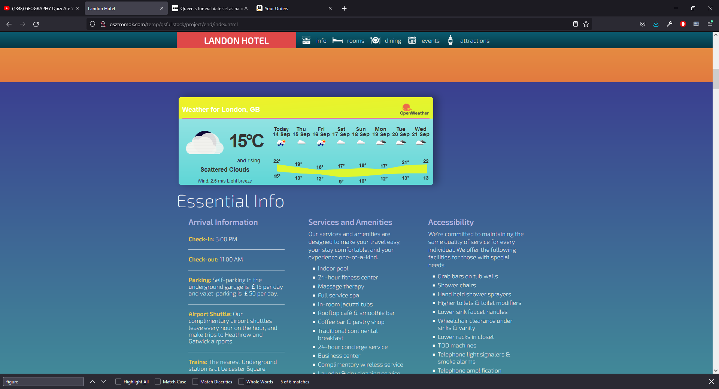The height and width of the screenshot is (389, 719).
Task: Reload the current page
Action: point(36,24)
